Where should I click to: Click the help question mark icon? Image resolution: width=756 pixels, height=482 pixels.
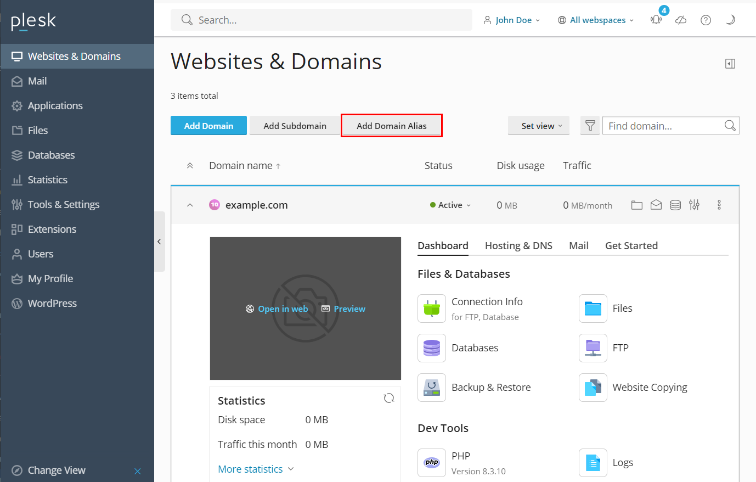(x=706, y=20)
